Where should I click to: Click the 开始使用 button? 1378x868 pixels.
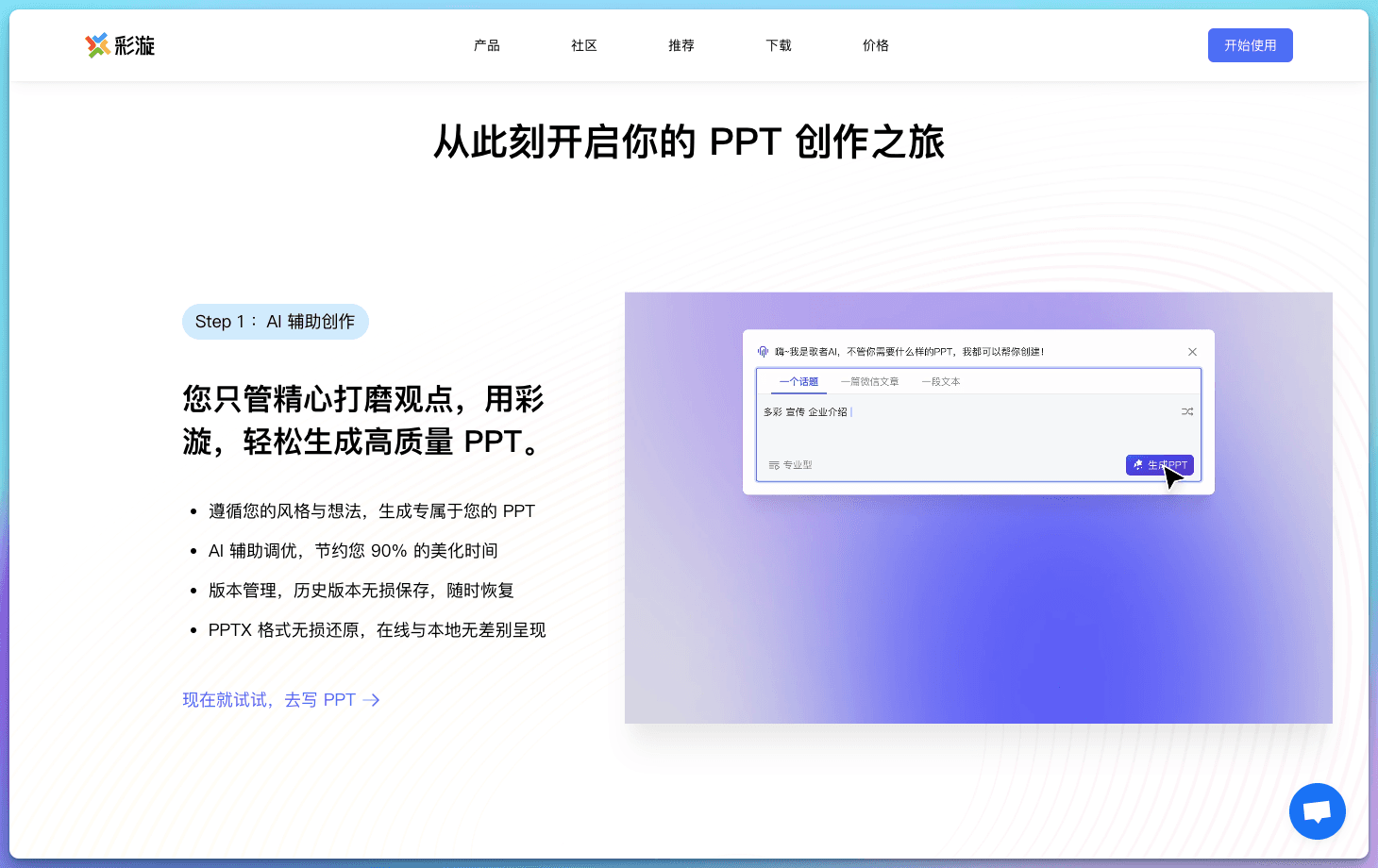click(x=1251, y=45)
